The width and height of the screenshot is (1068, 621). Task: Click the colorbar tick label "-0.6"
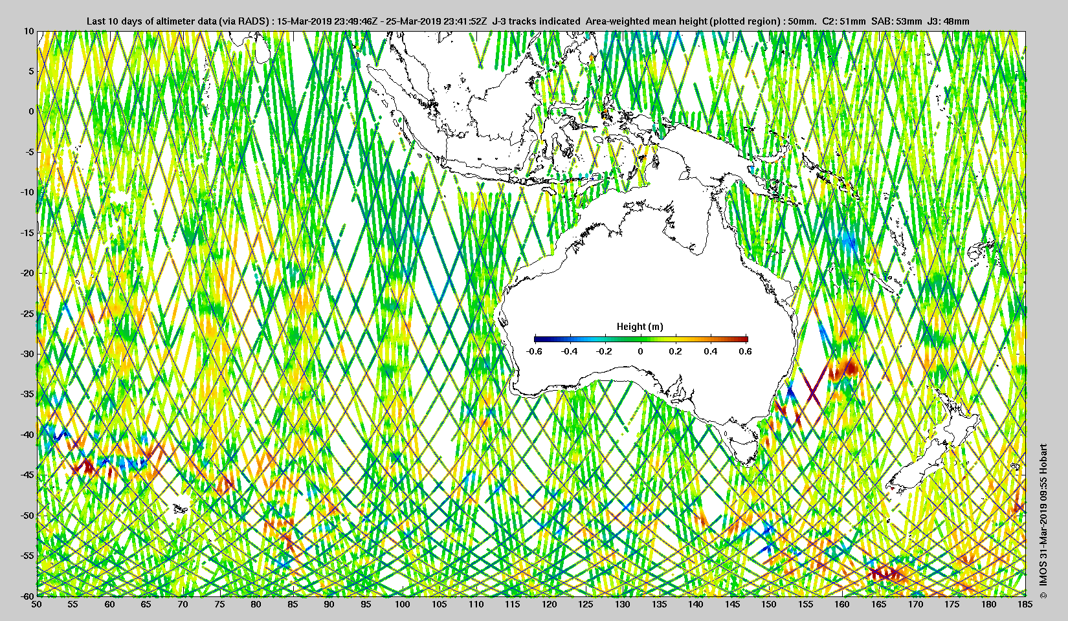[x=534, y=351]
